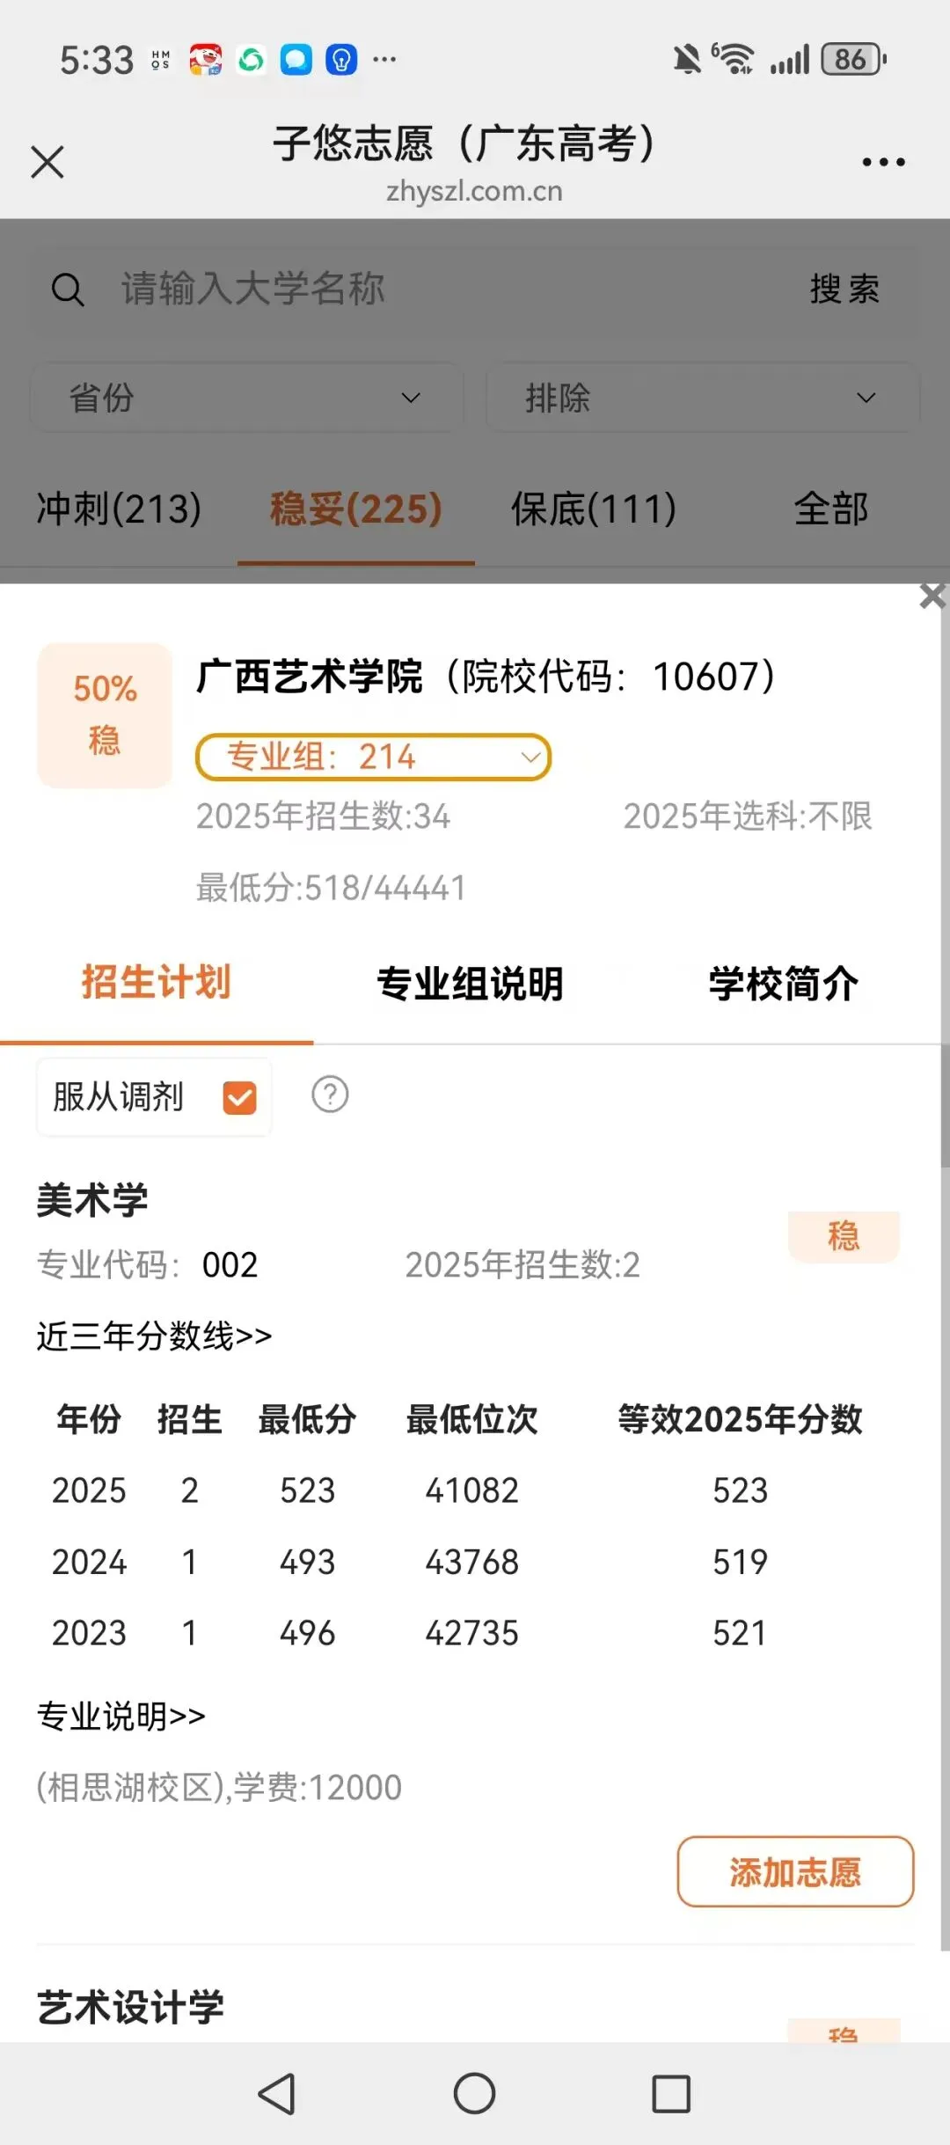This screenshot has width=950, height=2145.
Task: Click the 添加志愿 button
Action: tap(795, 1871)
